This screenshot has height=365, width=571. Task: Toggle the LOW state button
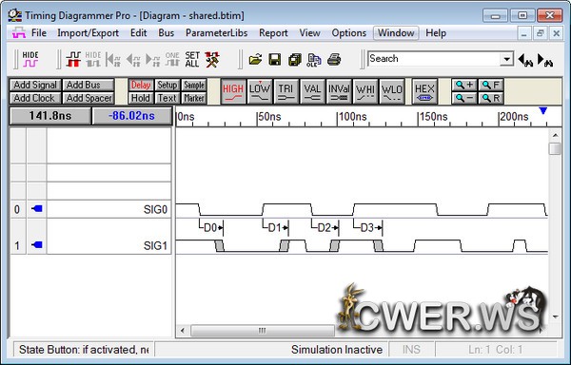(260, 91)
